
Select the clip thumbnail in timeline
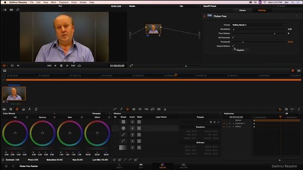pos(14,93)
